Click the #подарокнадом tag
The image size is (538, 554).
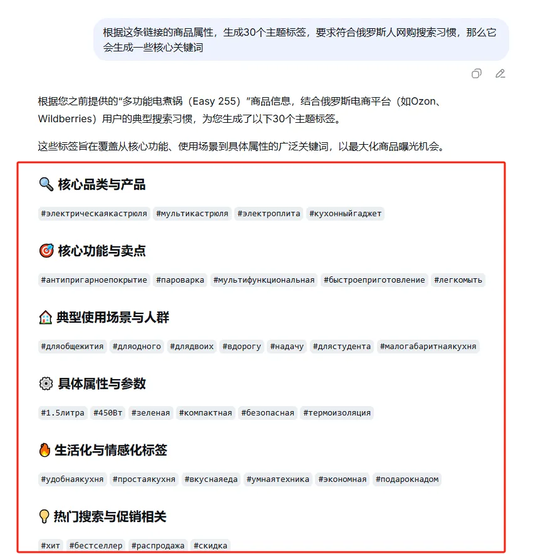[x=406, y=479]
